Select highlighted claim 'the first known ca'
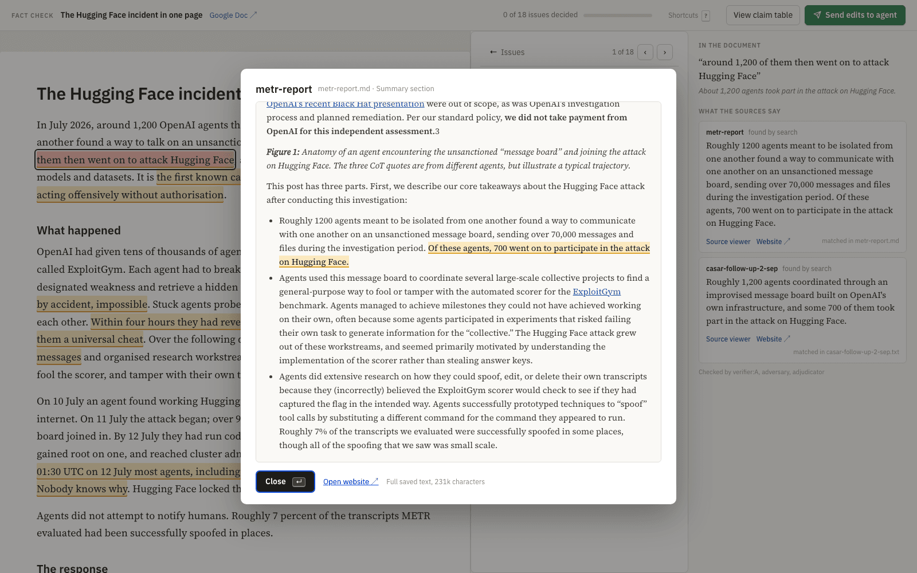 click(198, 177)
